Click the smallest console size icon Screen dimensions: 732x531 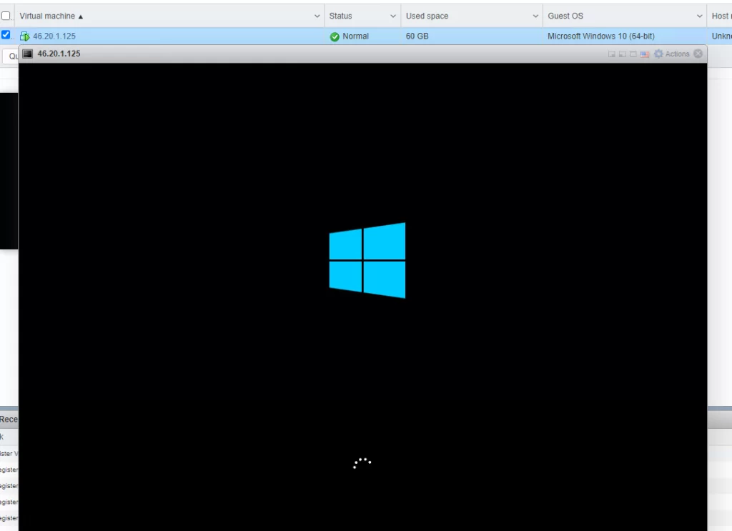pyautogui.click(x=612, y=54)
